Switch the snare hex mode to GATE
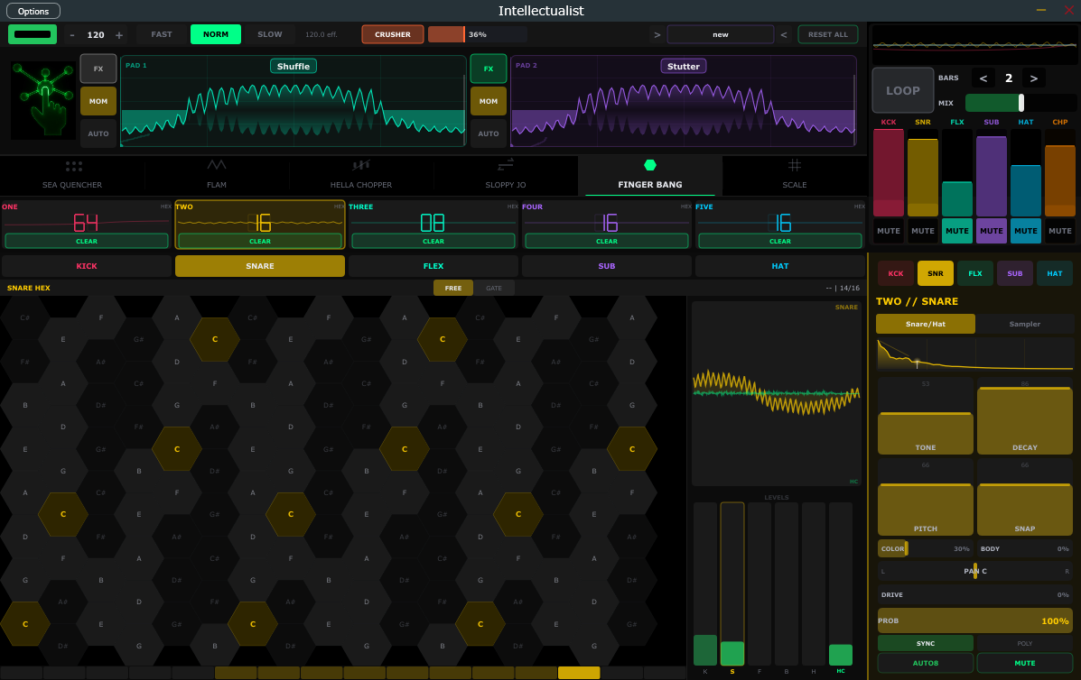The width and height of the screenshot is (1081, 680). (494, 288)
